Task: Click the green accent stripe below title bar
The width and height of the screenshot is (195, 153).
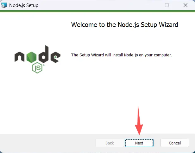Action: (97, 11)
